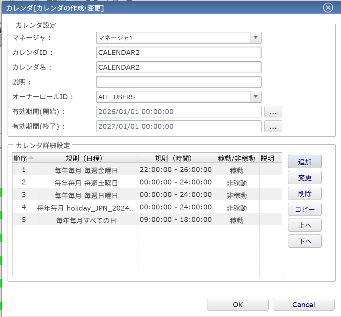
Task: Click the 追加 button
Action: click(305, 162)
